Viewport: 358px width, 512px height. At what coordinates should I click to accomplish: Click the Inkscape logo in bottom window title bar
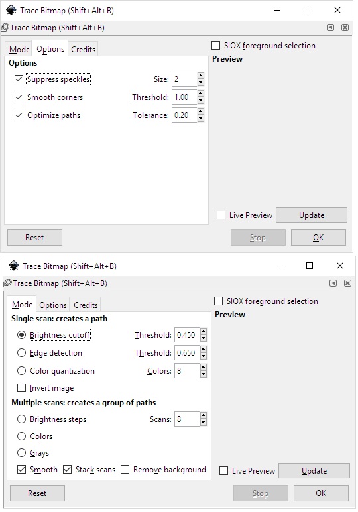[14, 266]
